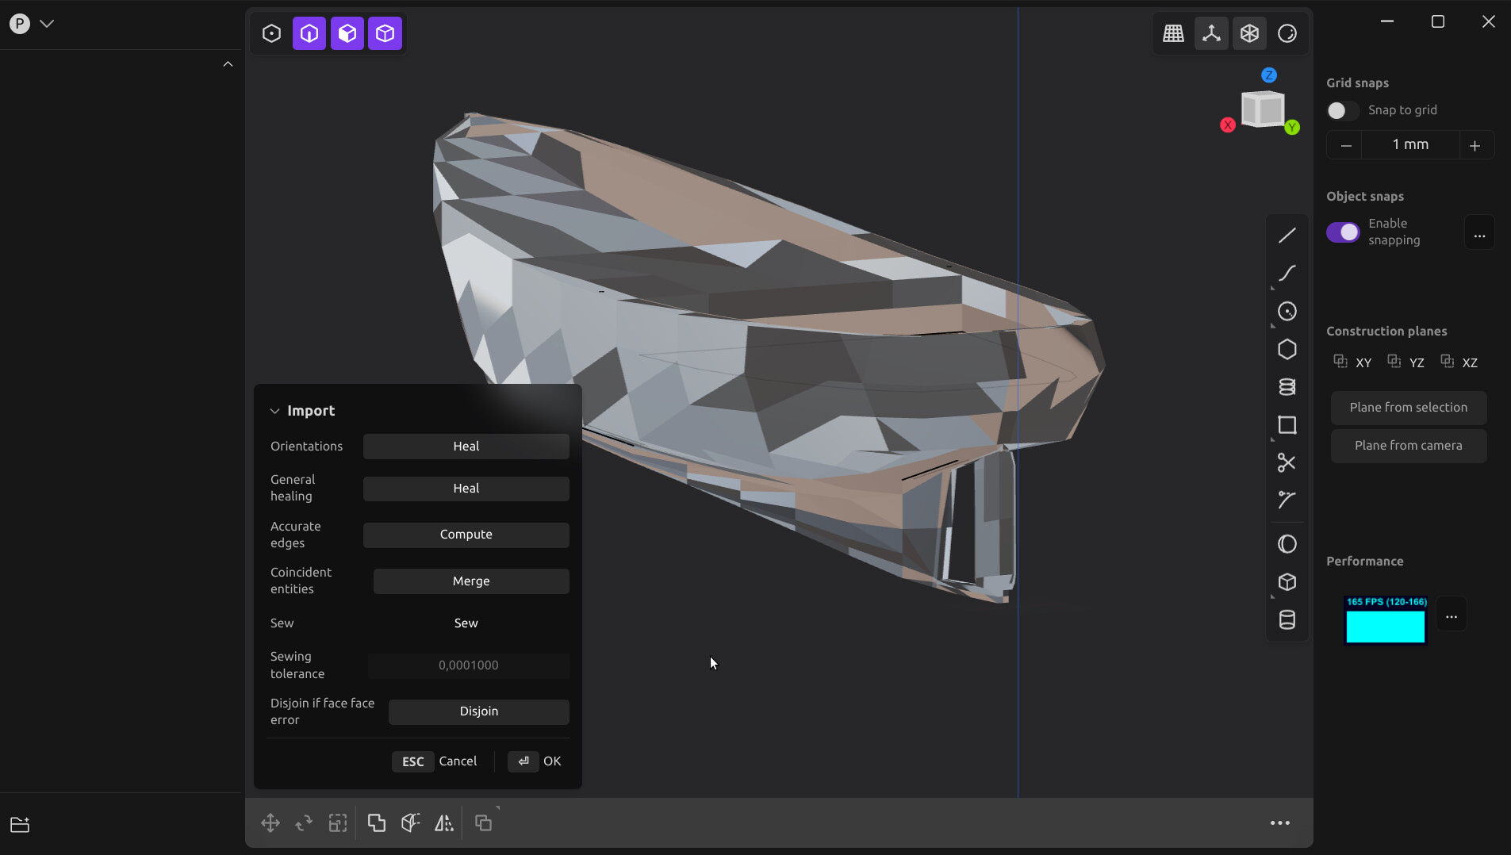
Task: Disable Enable snapping under Object snaps
Action: (x=1343, y=232)
